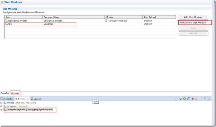Click the icon beside /springmvc-mybatis path

pos(7,21)
